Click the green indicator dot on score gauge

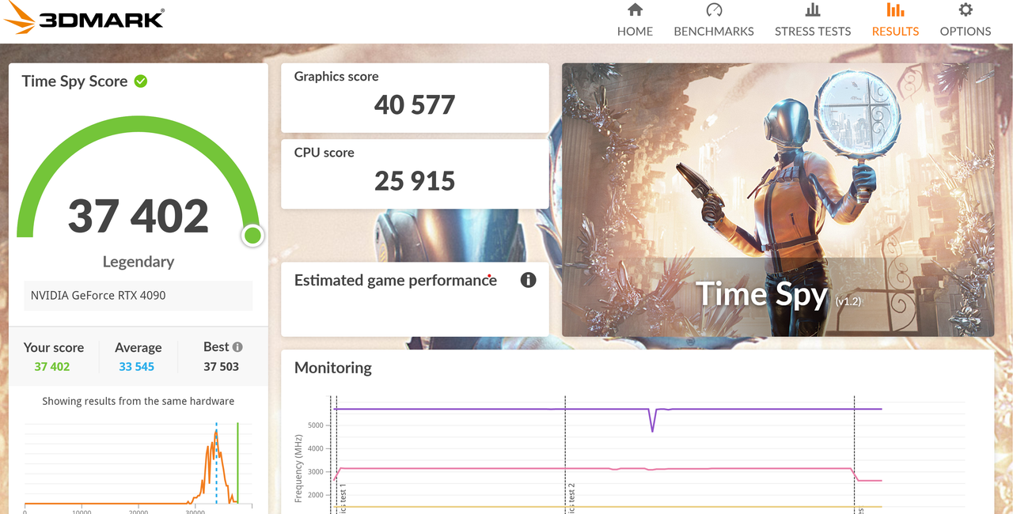[x=252, y=235]
